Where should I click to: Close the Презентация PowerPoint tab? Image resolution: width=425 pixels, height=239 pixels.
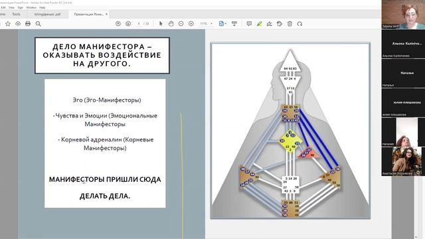pyautogui.click(x=106, y=14)
